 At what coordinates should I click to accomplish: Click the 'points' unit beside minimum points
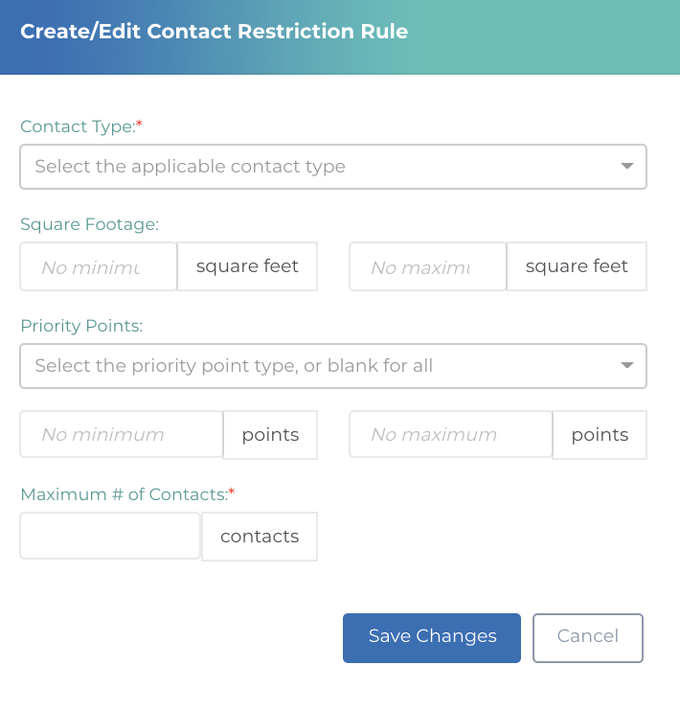point(270,435)
